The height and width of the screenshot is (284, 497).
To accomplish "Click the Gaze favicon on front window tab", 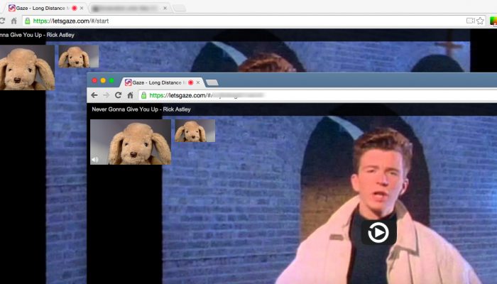I will (x=128, y=82).
